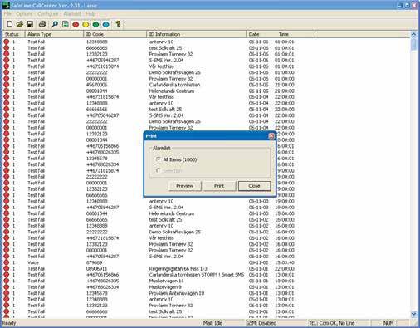Sort by the Time column header
This screenshot has height=328, width=420.
[284, 34]
